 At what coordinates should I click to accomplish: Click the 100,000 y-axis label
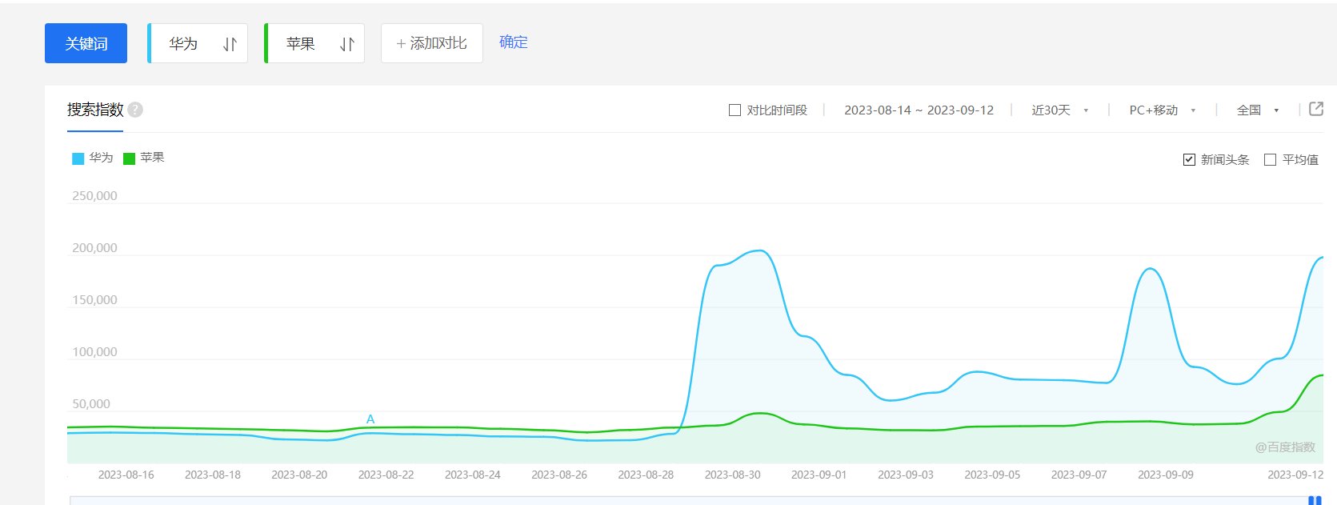pos(94,352)
